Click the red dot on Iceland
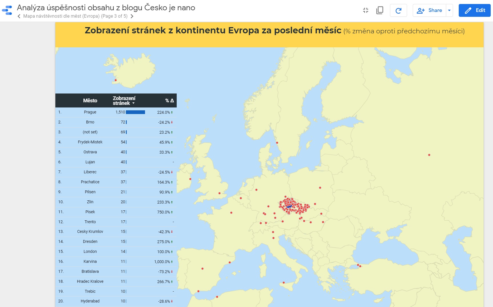 (116, 80)
